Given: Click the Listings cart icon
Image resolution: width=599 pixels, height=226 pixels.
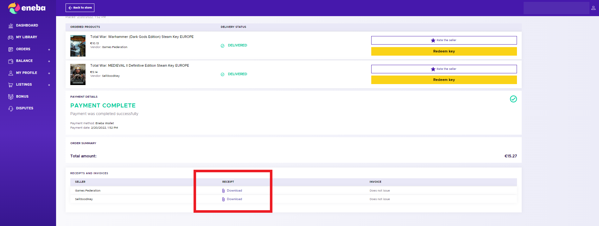Looking at the screenshot, I should click(11, 85).
